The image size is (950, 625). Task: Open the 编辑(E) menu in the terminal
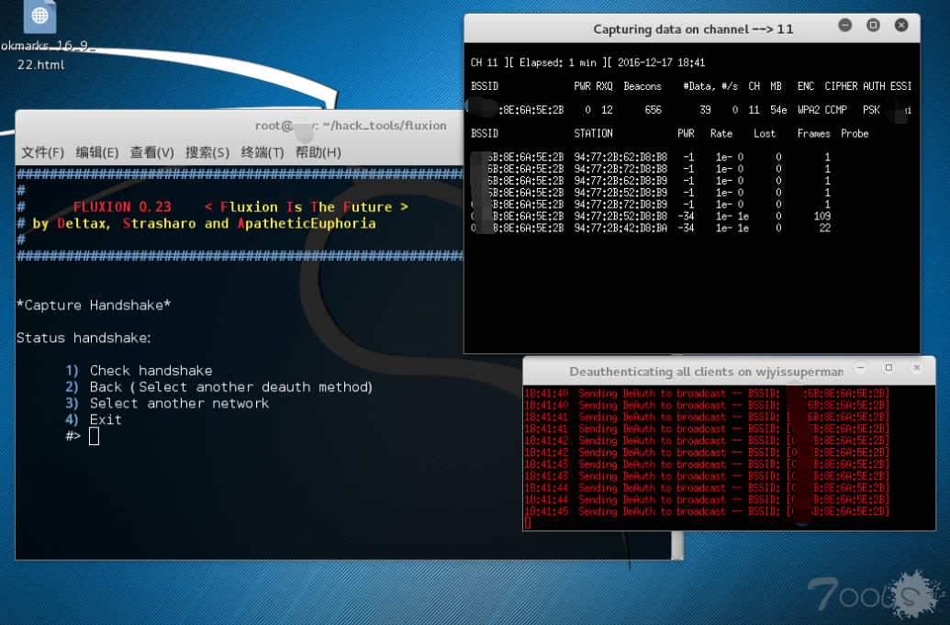tap(97, 152)
